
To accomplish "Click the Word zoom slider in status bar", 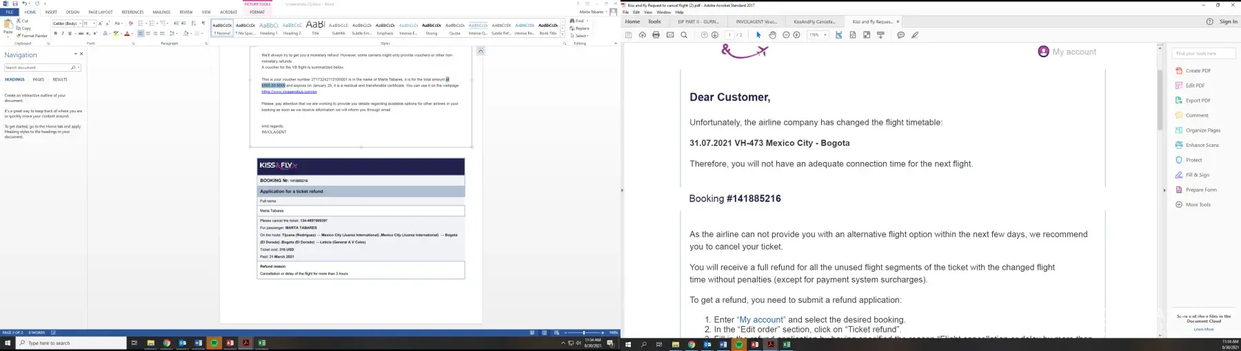I will point(583,333).
